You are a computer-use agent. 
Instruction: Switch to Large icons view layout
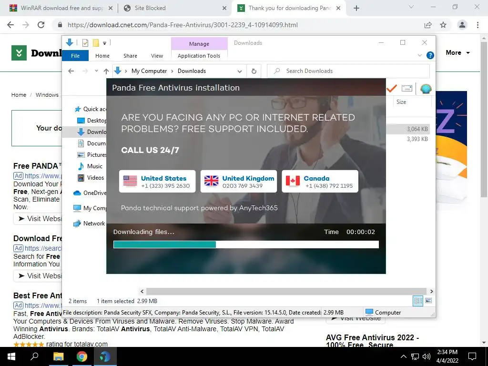[428, 301]
